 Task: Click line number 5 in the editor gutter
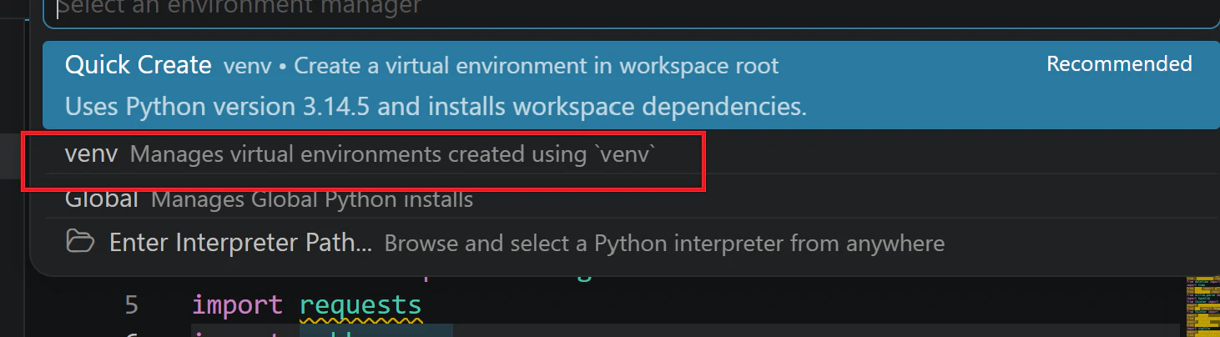[132, 304]
